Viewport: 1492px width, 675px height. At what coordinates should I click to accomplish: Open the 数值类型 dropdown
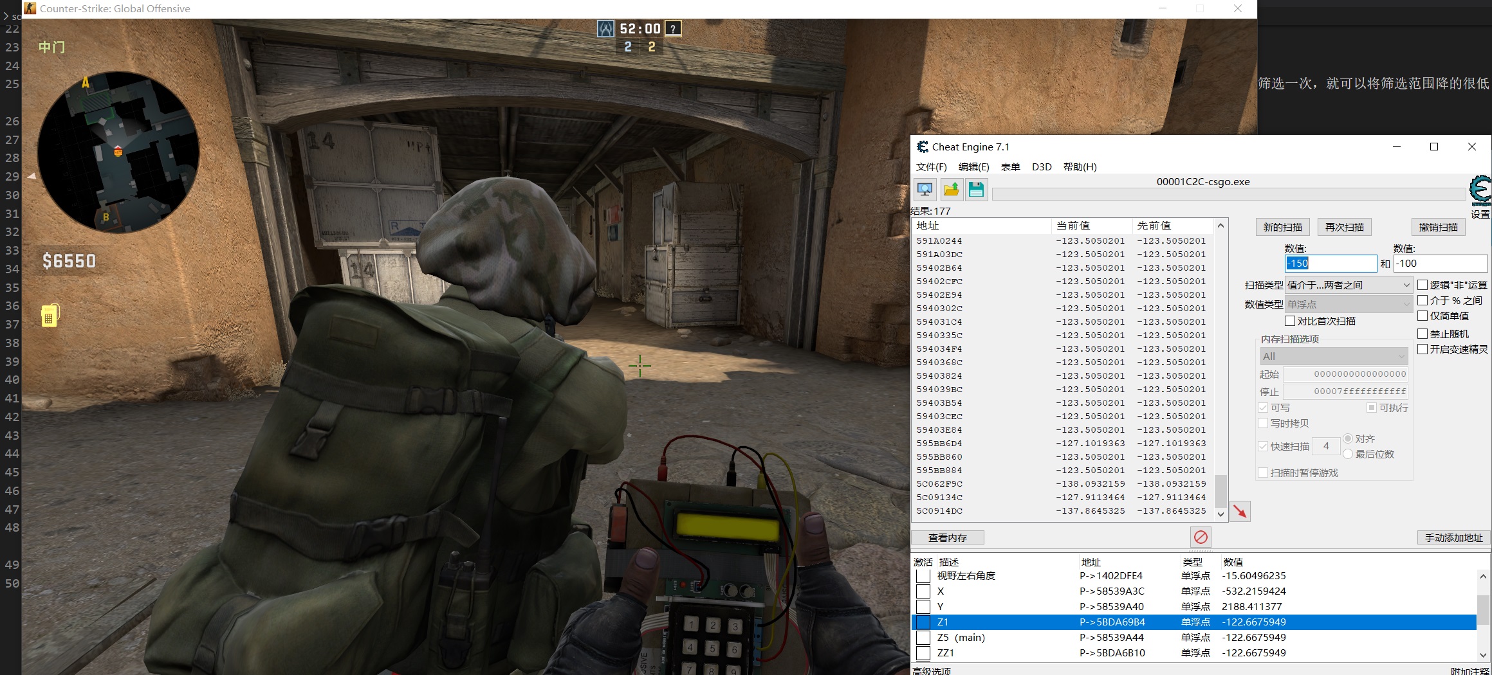click(1349, 304)
